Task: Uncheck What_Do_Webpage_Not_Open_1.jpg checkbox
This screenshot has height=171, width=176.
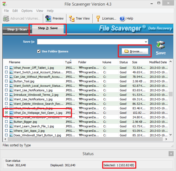Action: point(6,112)
